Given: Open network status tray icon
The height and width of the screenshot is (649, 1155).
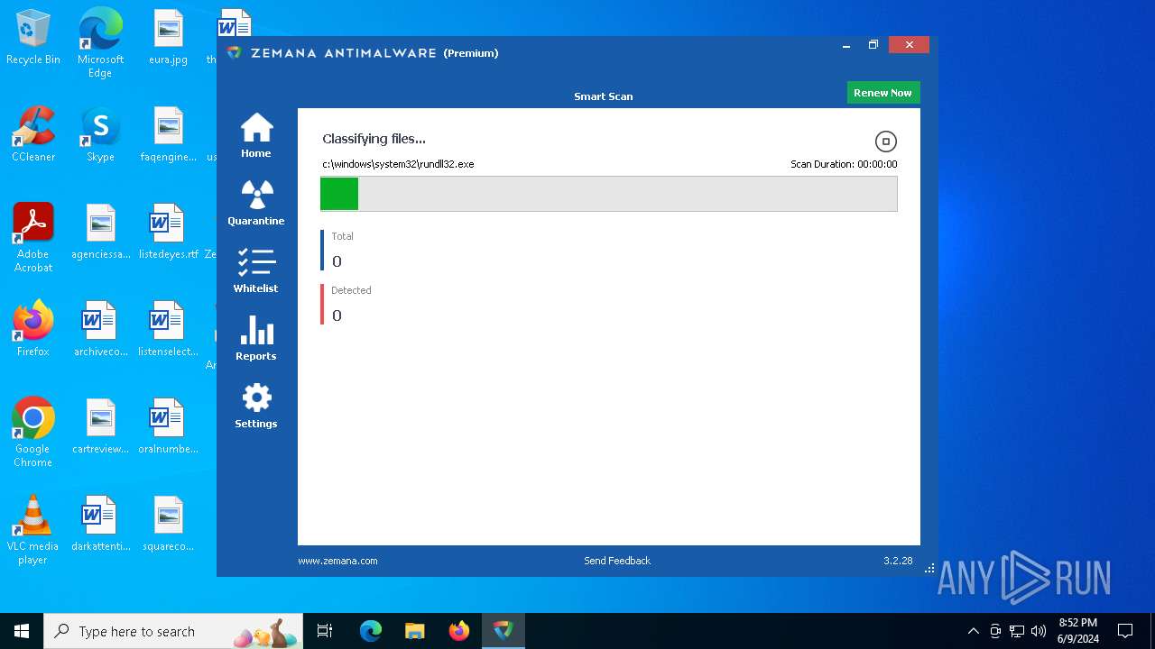Looking at the screenshot, I should (1017, 631).
